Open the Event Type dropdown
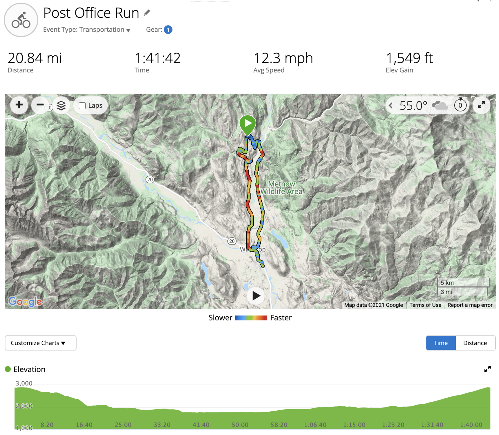 point(128,30)
